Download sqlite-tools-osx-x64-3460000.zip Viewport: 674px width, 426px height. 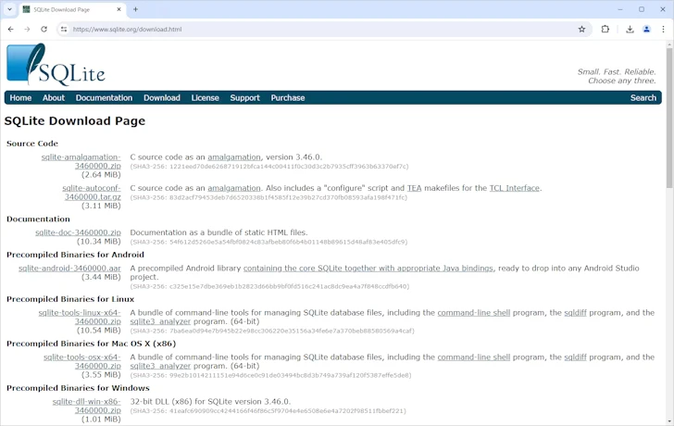82,361
